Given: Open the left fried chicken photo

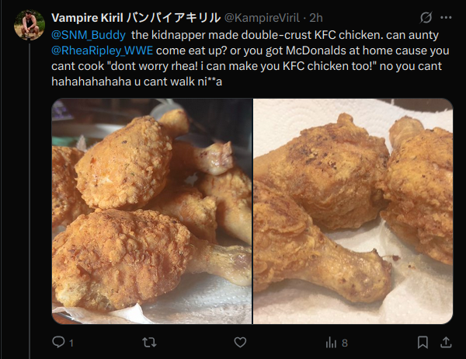Looking at the screenshot, I should pyautogui.click(x=151, y=211).
